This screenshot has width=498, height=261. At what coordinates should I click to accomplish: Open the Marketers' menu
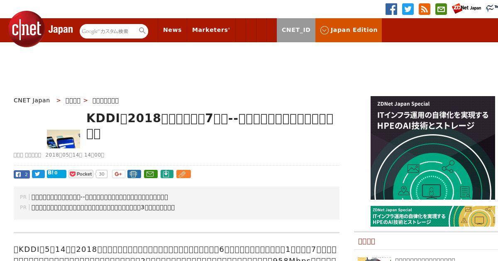click(211, 30)
